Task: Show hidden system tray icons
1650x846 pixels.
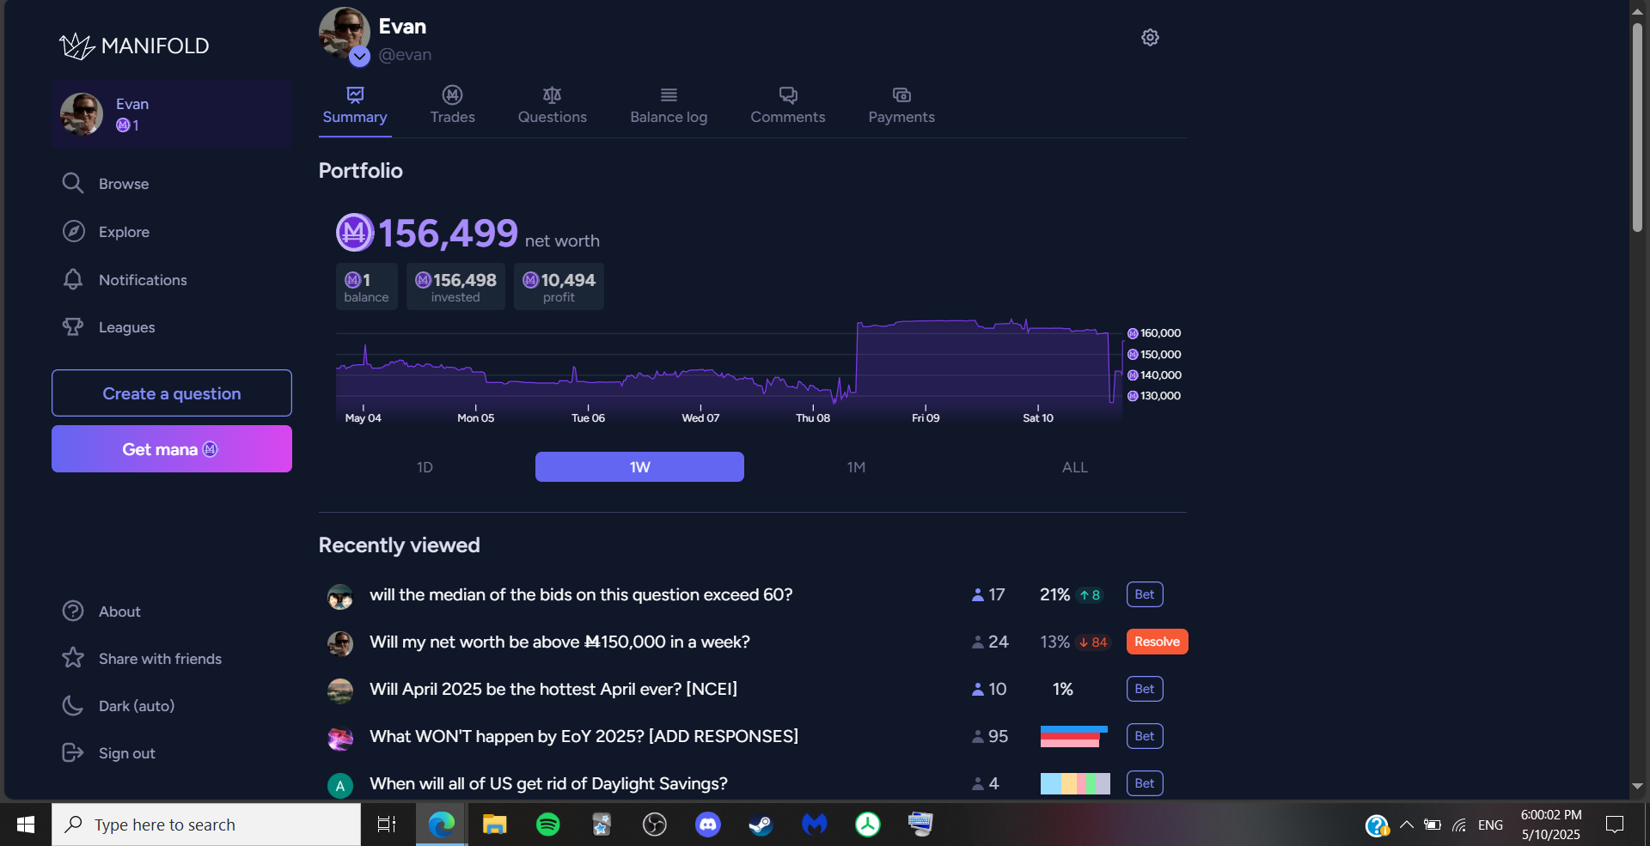Action: click(x=1406, y=825)
